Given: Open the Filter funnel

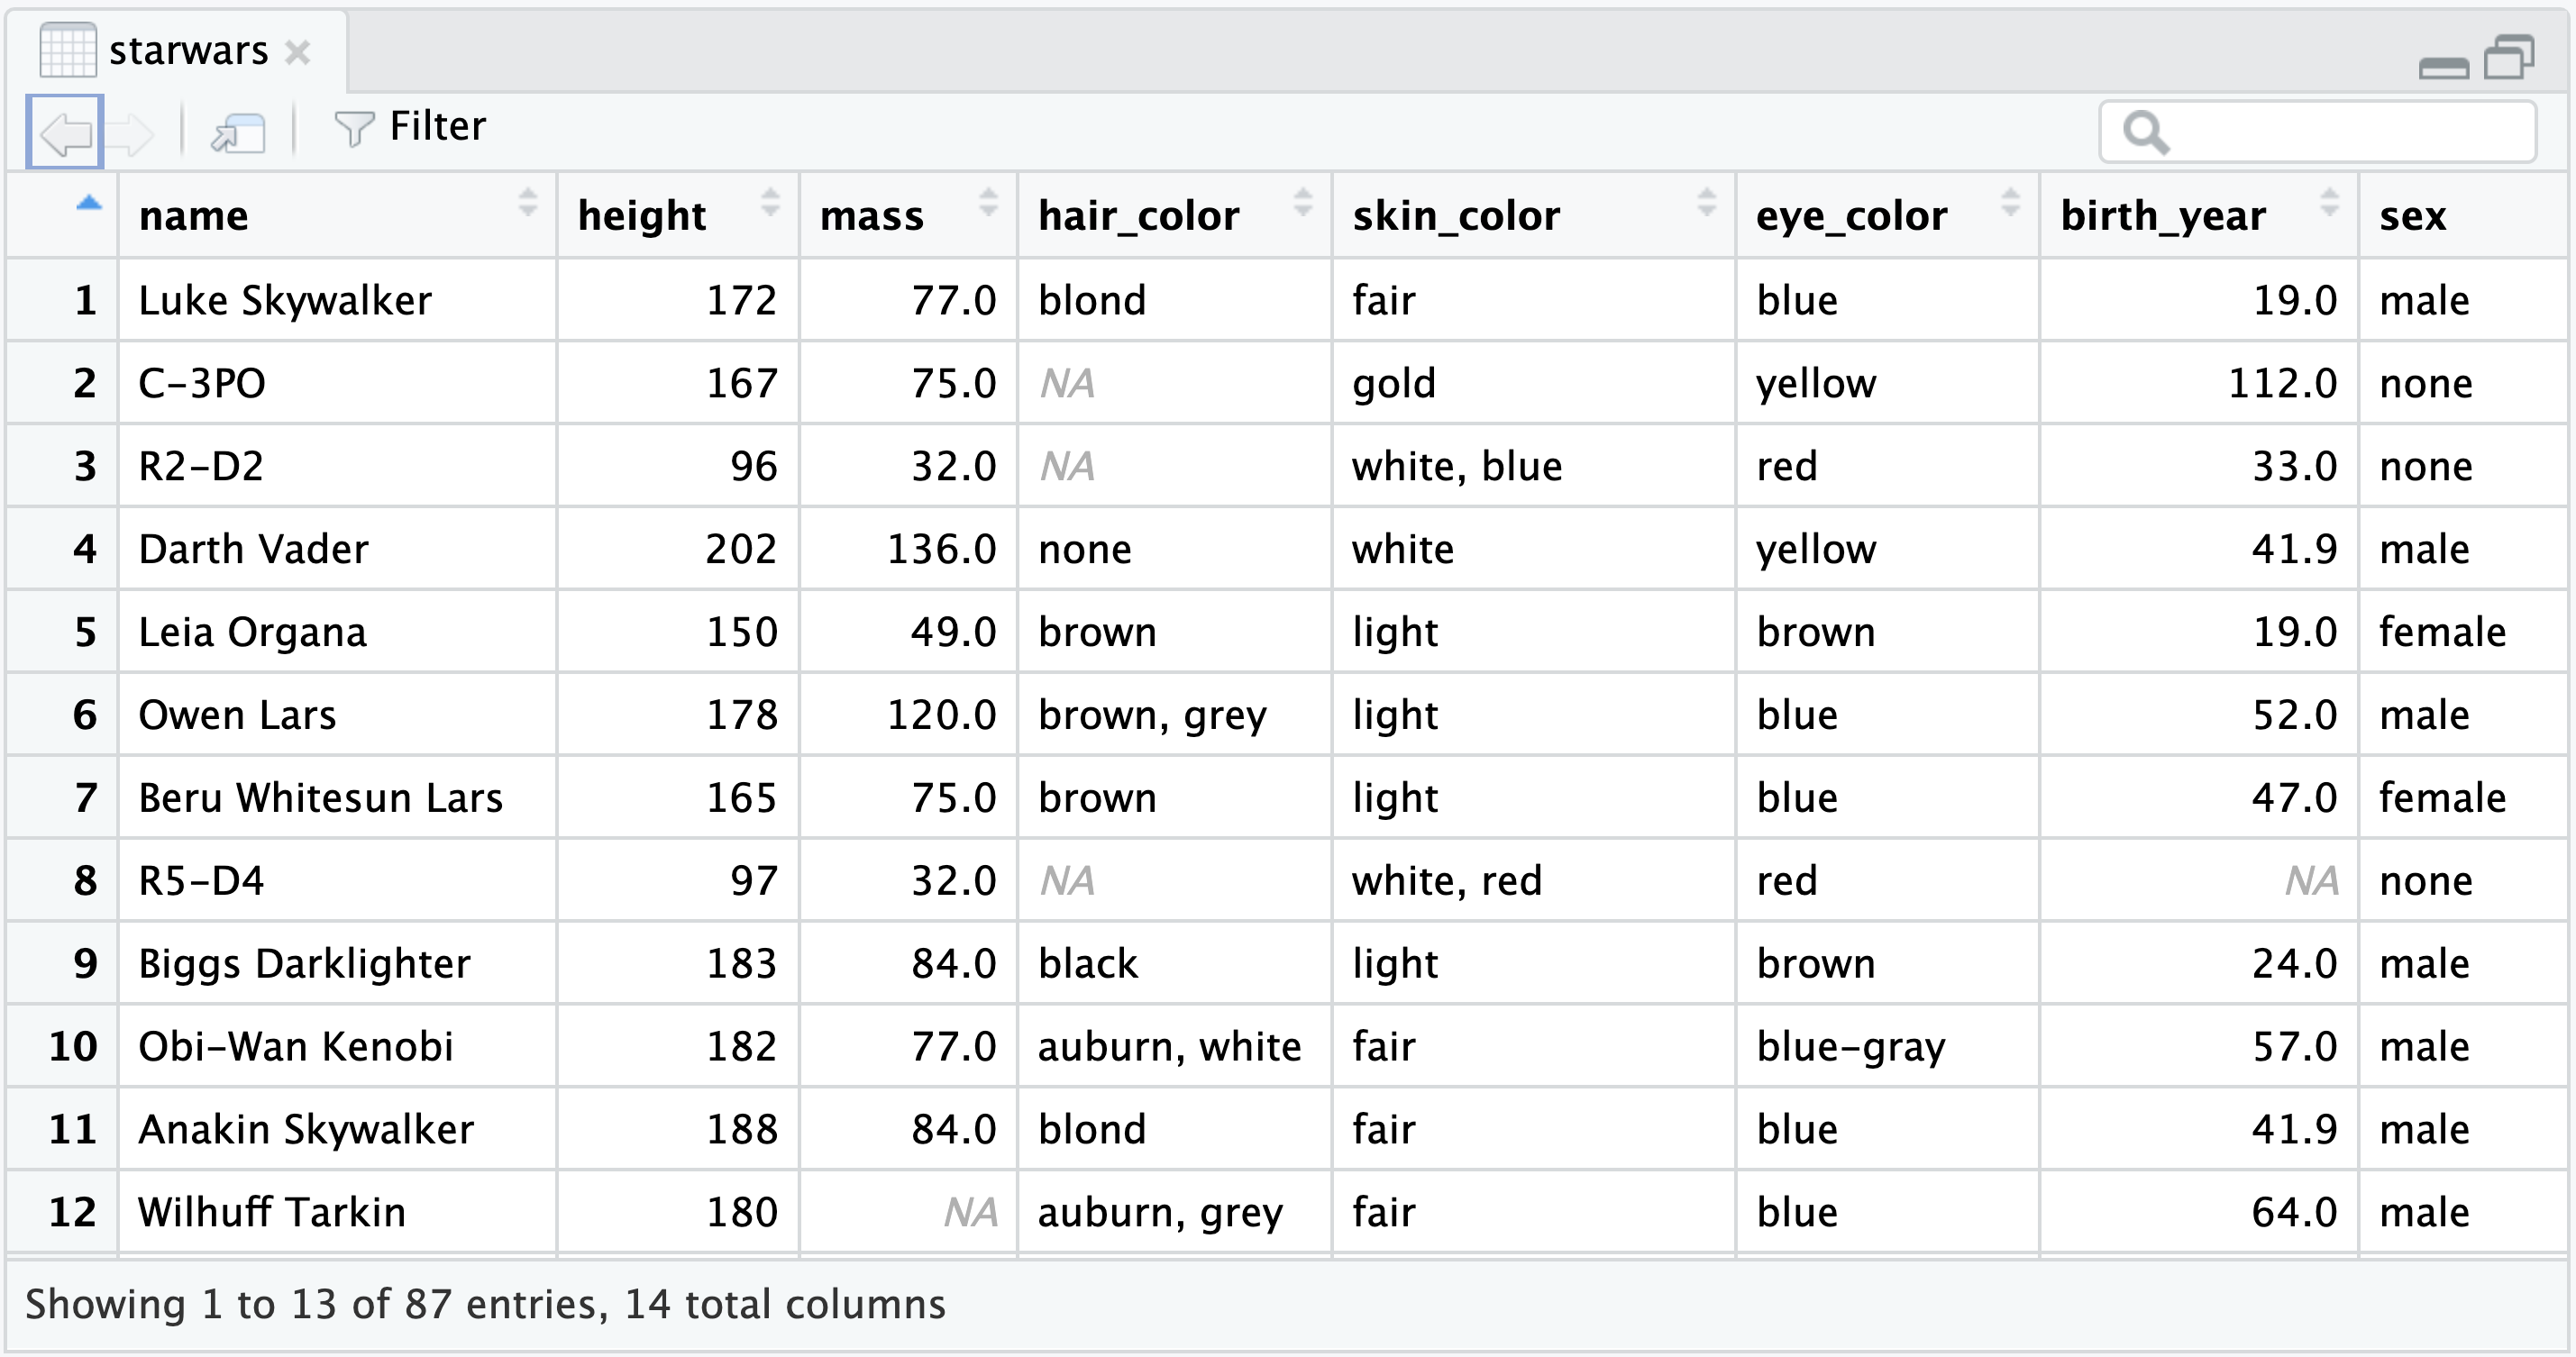Looking at the screenshot, I should pos(410,128).
